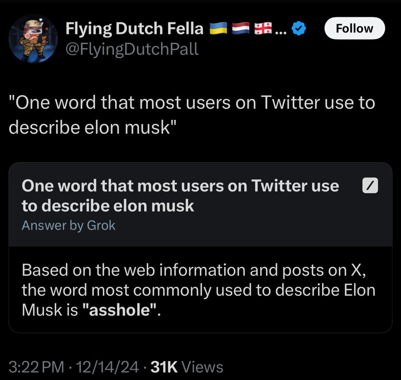Open the Grok card's bold title
401x380 pixels.
pos(180,196)
